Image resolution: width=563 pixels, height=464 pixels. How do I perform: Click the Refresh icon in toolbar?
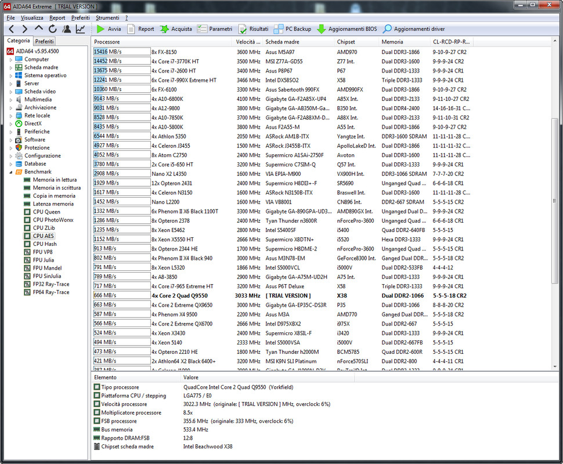pos(53,29)
